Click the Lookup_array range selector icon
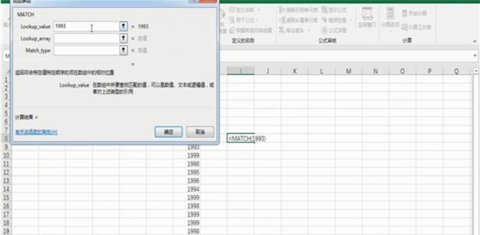The image size is (480, 235). pos(123,39)
